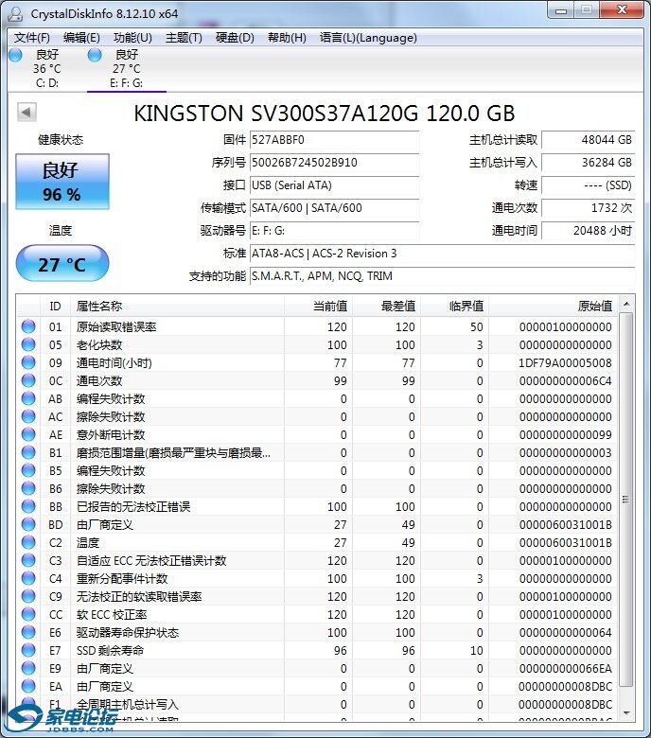Open the 语言(L)(Language) menu

[x=368, y=38]
